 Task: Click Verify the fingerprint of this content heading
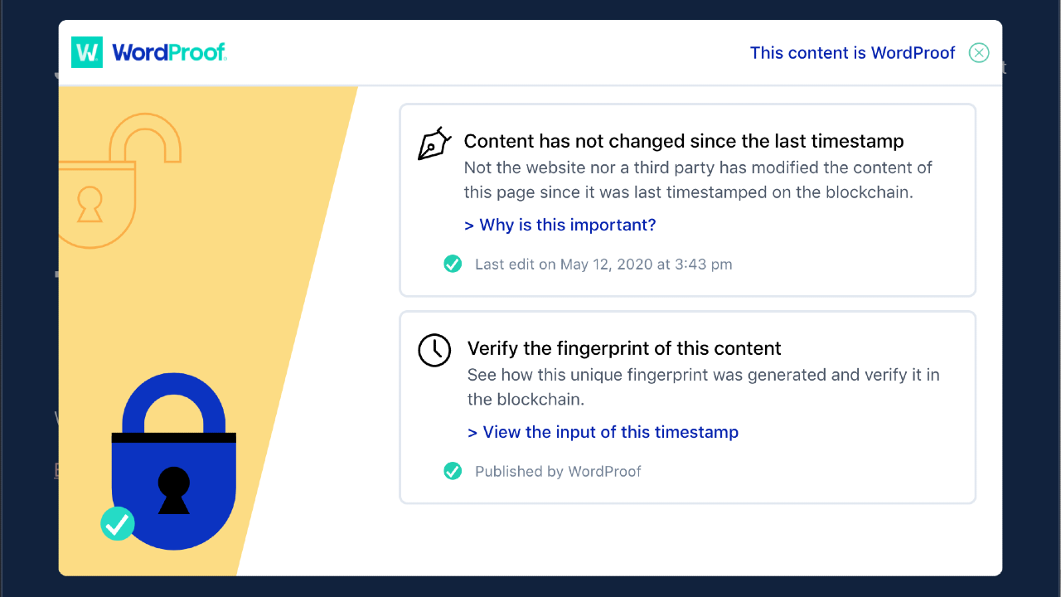coord(624,348)
